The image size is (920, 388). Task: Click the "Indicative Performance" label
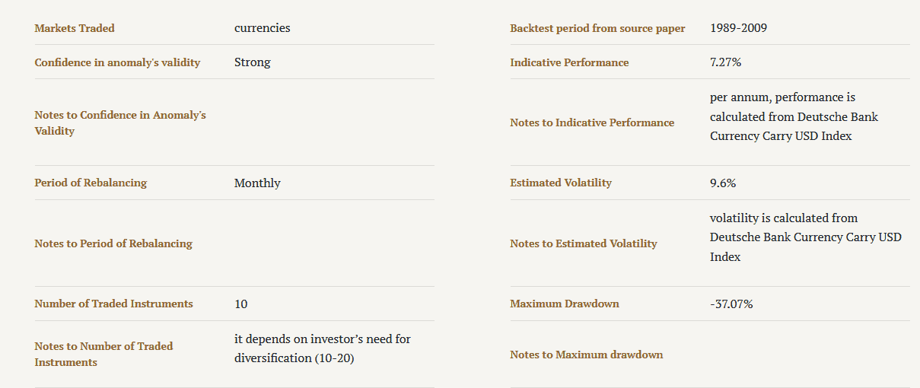tap(569, 62)
